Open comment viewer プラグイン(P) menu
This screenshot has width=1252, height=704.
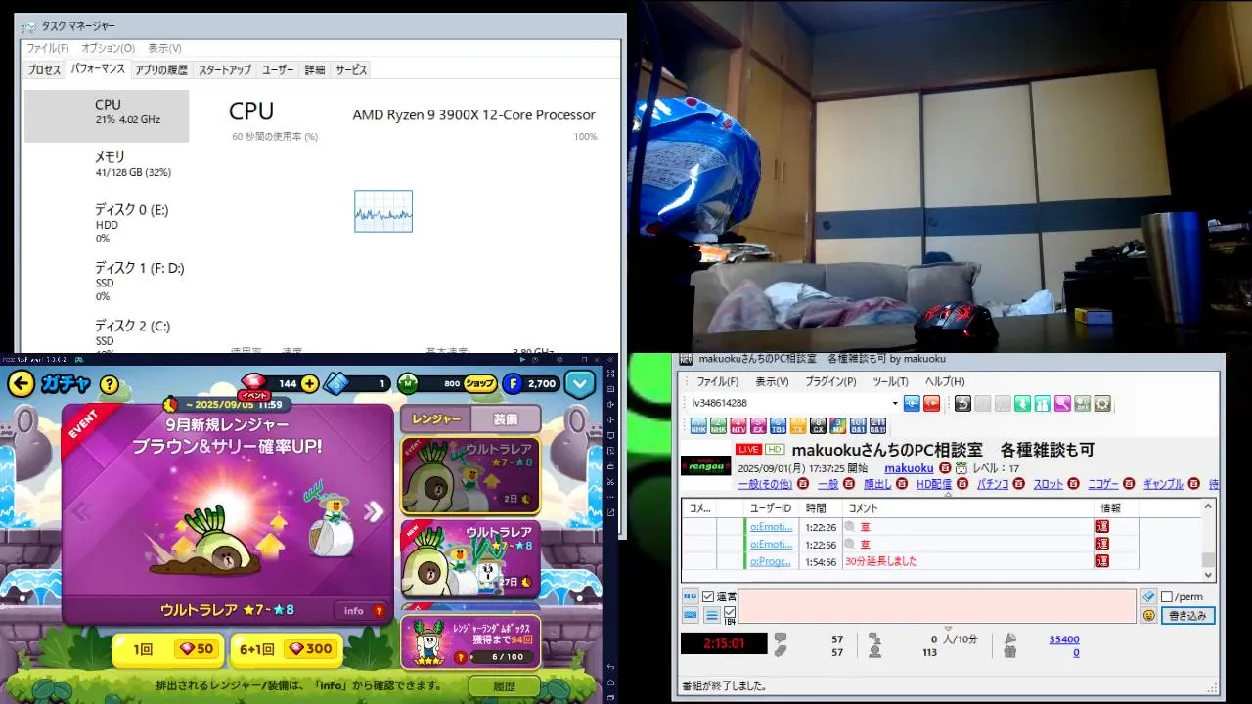(830, 381)
